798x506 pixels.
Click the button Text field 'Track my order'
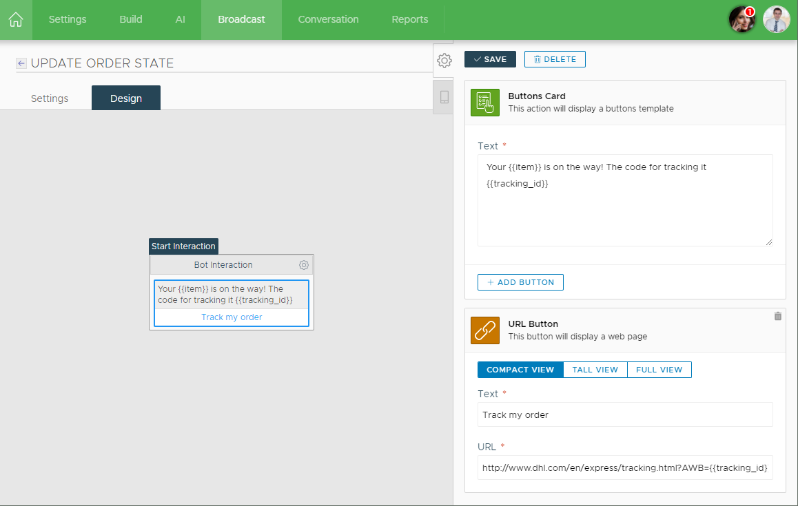pos(625,414)
